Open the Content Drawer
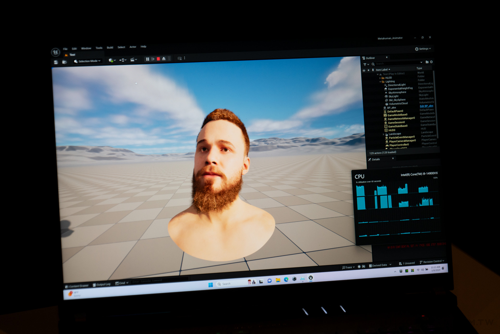Screen dimensions: 500x334 pos(77,287)
